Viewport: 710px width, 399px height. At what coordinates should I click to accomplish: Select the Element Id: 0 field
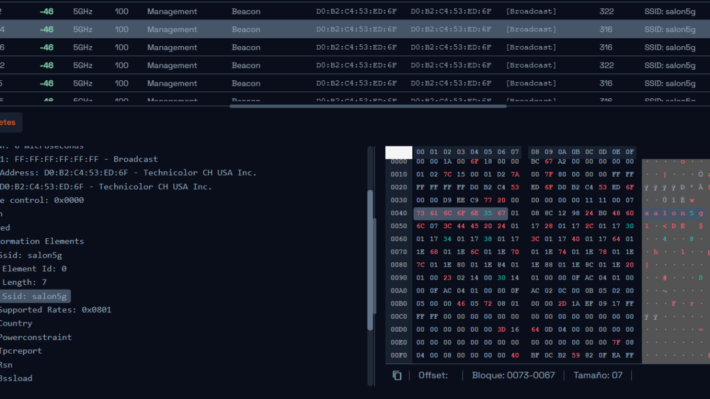coord(34,269)
